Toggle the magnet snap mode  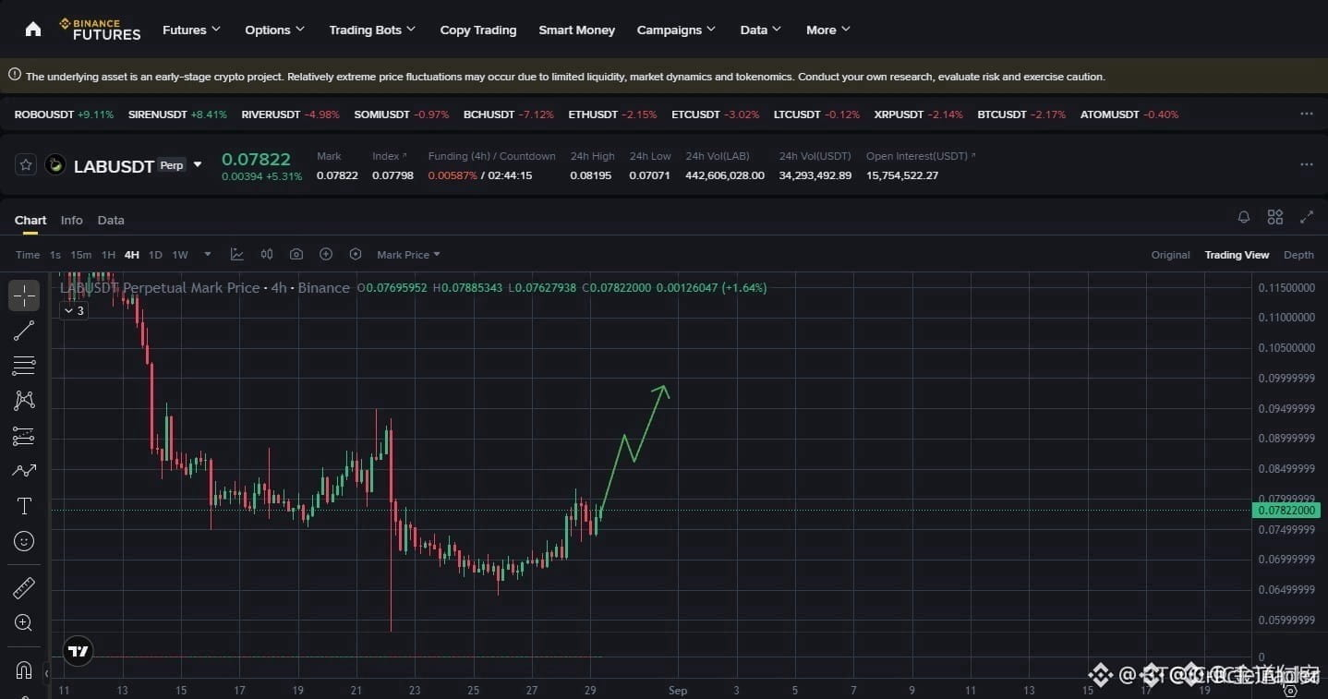[24, 669]
